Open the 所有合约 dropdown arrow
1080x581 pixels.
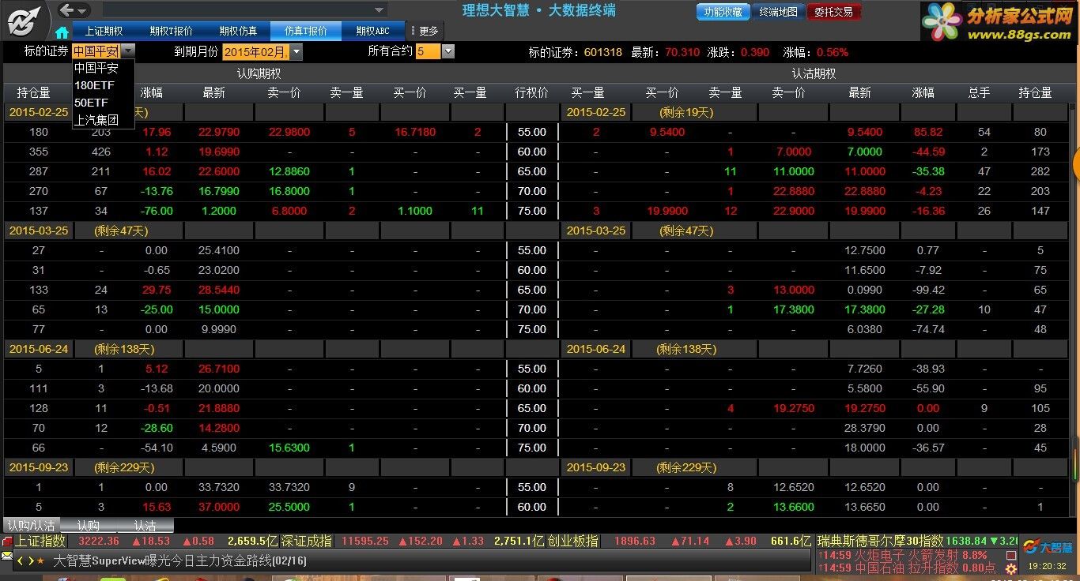[448, 51]
